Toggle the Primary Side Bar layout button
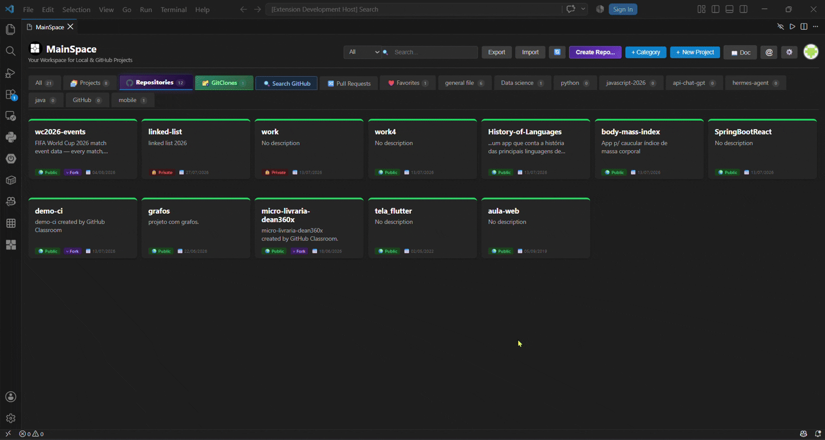This screenshot has height=440, width=825. pos(716,9)
